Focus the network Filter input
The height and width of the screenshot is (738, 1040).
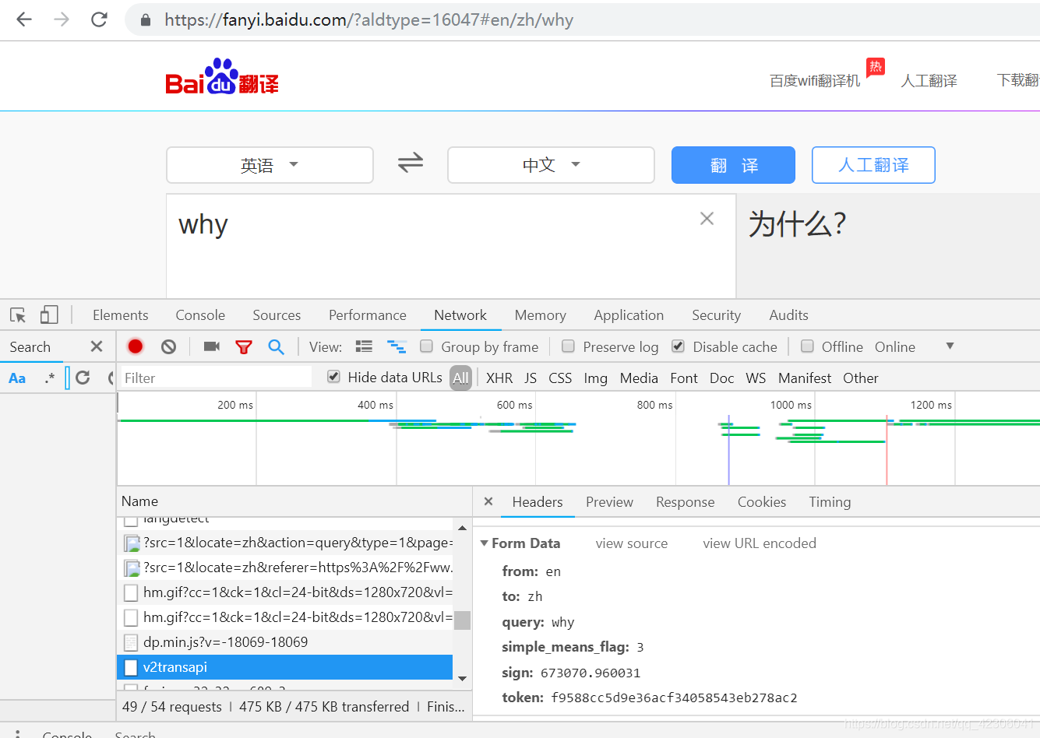(217, 378)
